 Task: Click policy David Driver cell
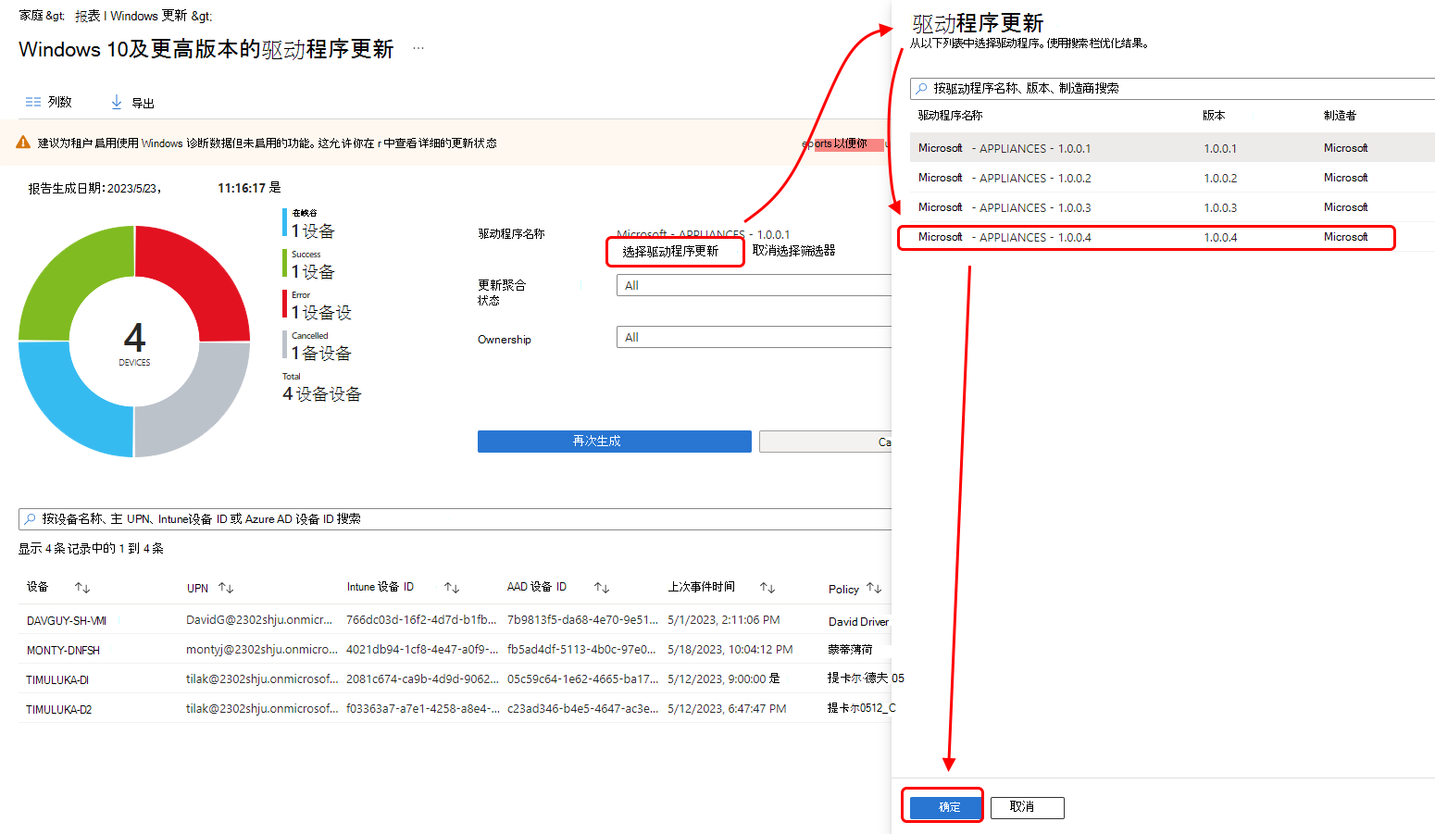click(x=858, y=622)
